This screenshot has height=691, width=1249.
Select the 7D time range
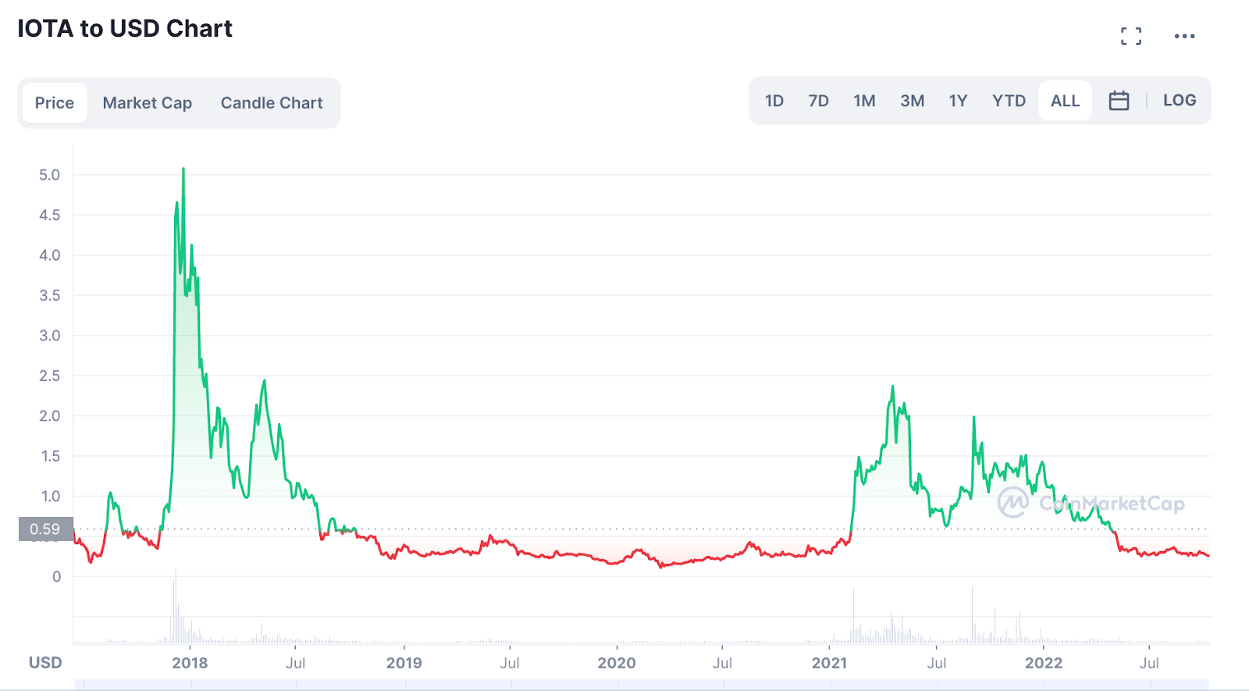click(x=818, y=101)
